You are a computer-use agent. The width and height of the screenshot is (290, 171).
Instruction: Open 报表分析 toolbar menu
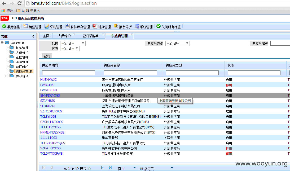coord(123,27)
